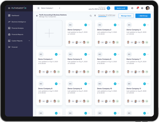Collapse the sidebar hamburger menu icon
Screen dimensions: 159x122
point(9,8)
